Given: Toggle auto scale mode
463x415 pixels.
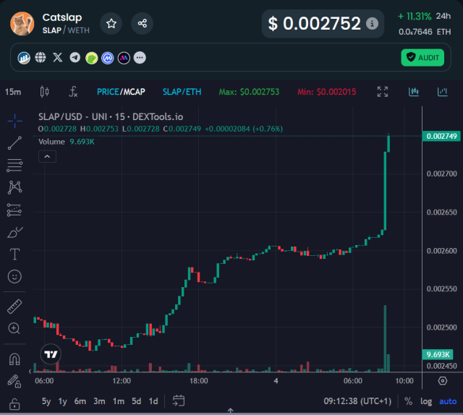Looking at the screenshot, I should (x=448, y=401).
